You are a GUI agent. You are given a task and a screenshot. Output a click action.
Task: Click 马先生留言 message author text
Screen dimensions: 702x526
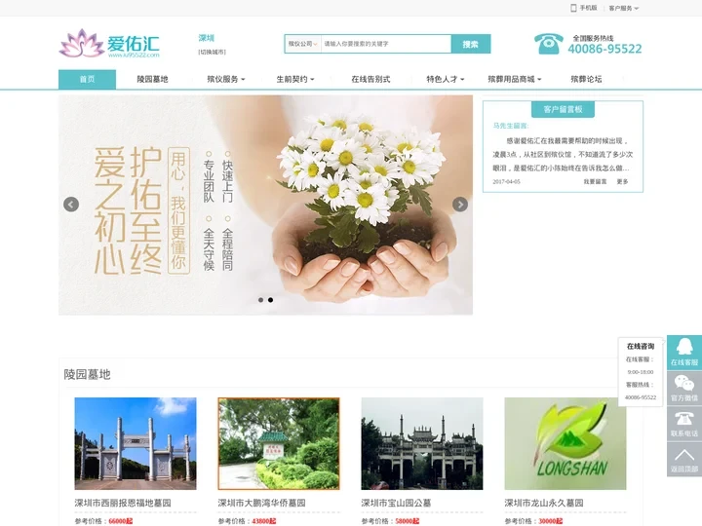coord(511,126)
